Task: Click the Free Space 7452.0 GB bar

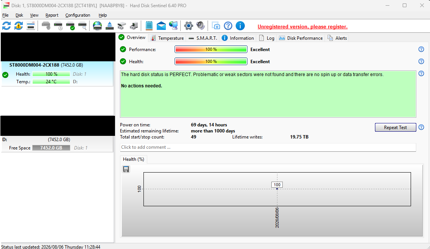Action: [x=51, y=148]
